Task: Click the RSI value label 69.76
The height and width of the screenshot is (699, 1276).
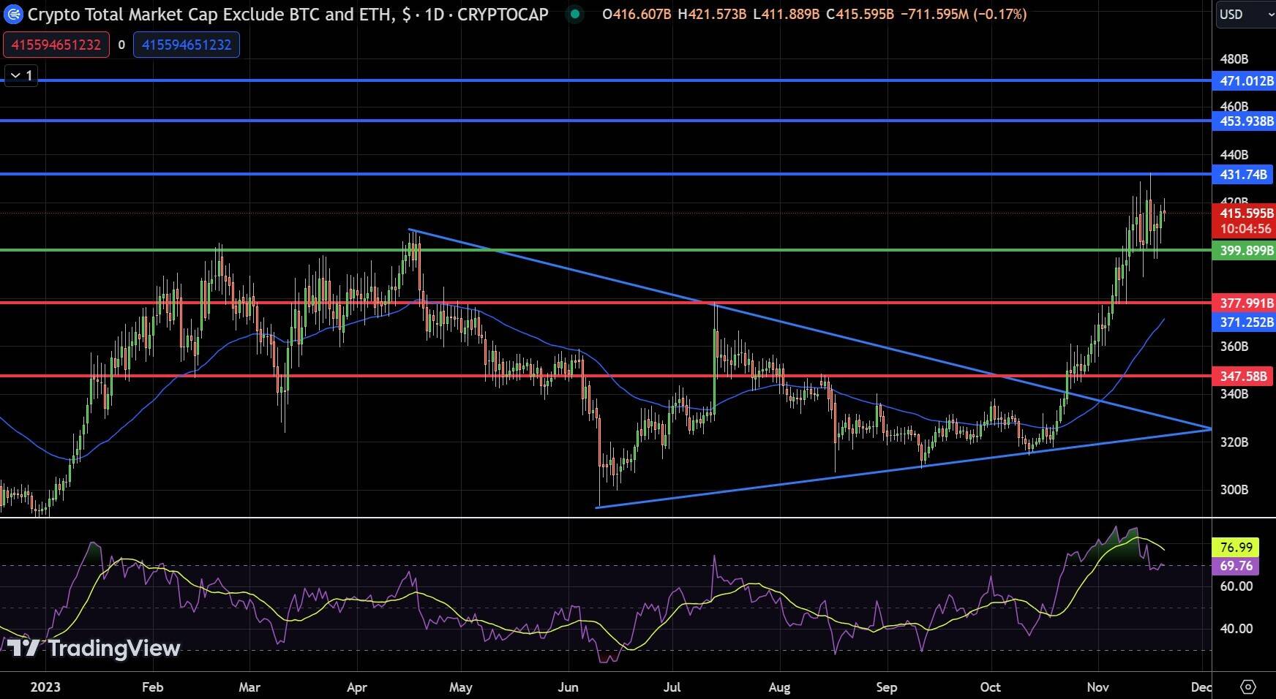Action: pos(1236,565)
